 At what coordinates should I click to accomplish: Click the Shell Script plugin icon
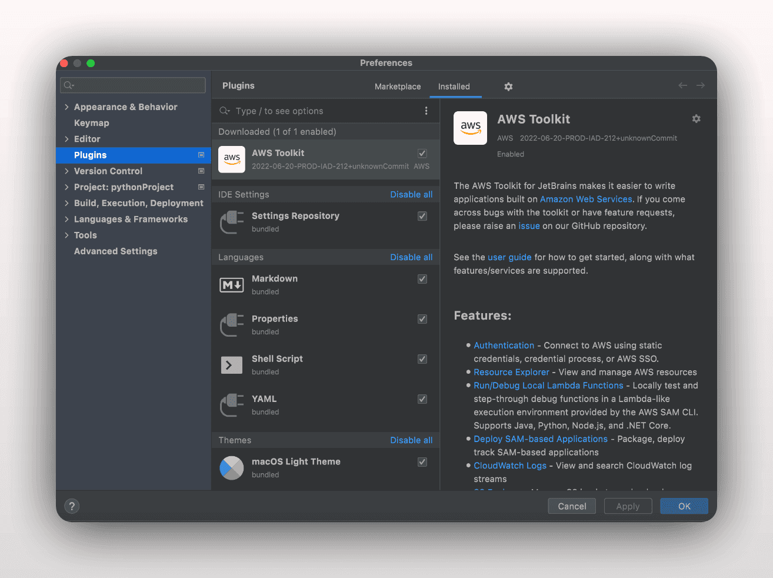[232, 365]
